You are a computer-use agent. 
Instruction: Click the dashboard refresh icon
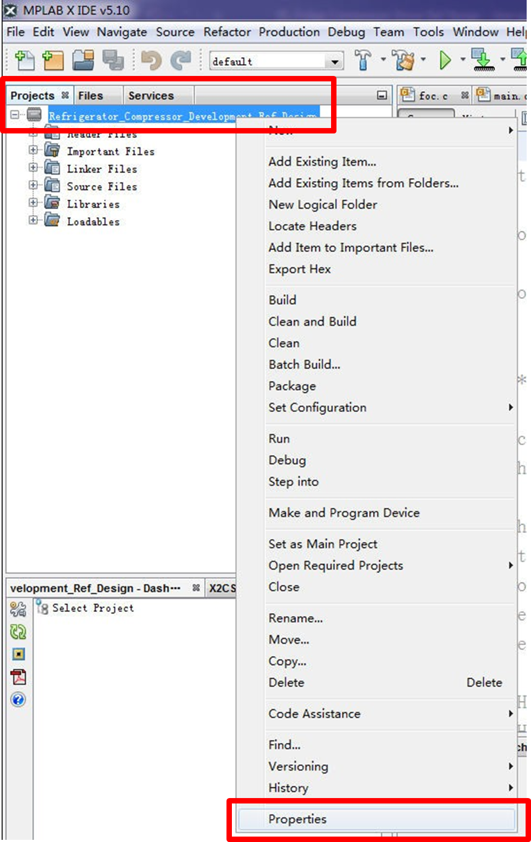(18, 631)
